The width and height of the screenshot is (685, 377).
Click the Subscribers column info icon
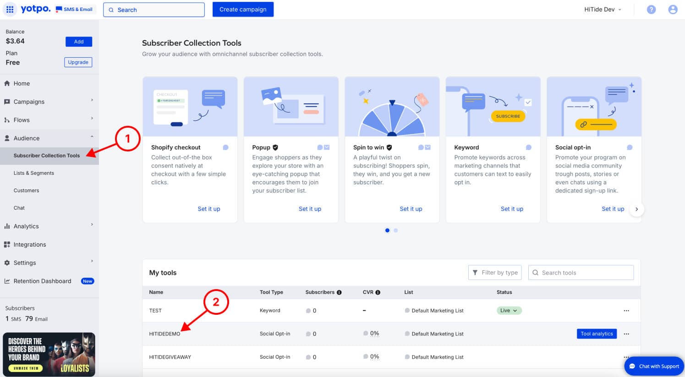[339, 292]
